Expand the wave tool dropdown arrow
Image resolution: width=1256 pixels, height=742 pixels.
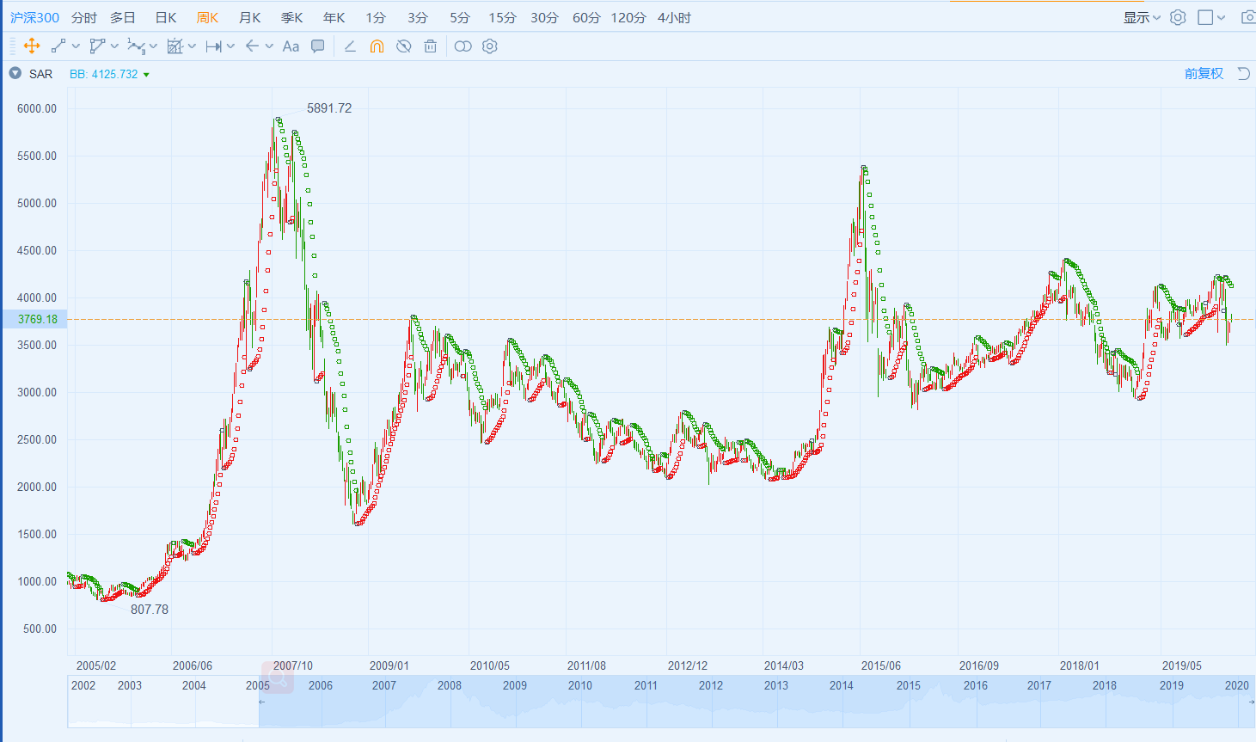(154, 46)
